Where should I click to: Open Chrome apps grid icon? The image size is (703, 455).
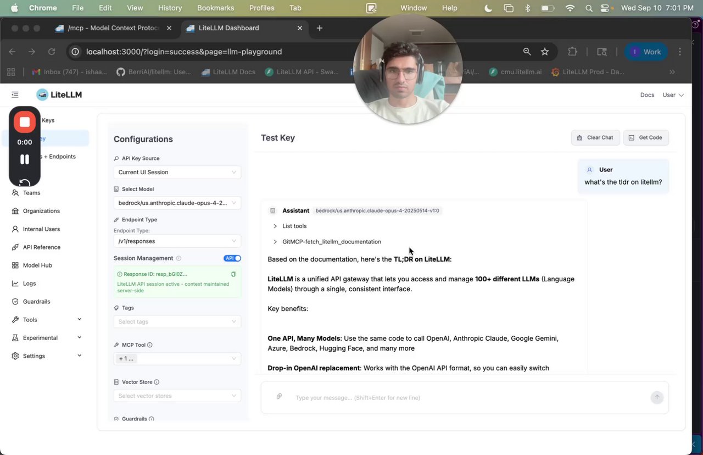coord(11,72)
